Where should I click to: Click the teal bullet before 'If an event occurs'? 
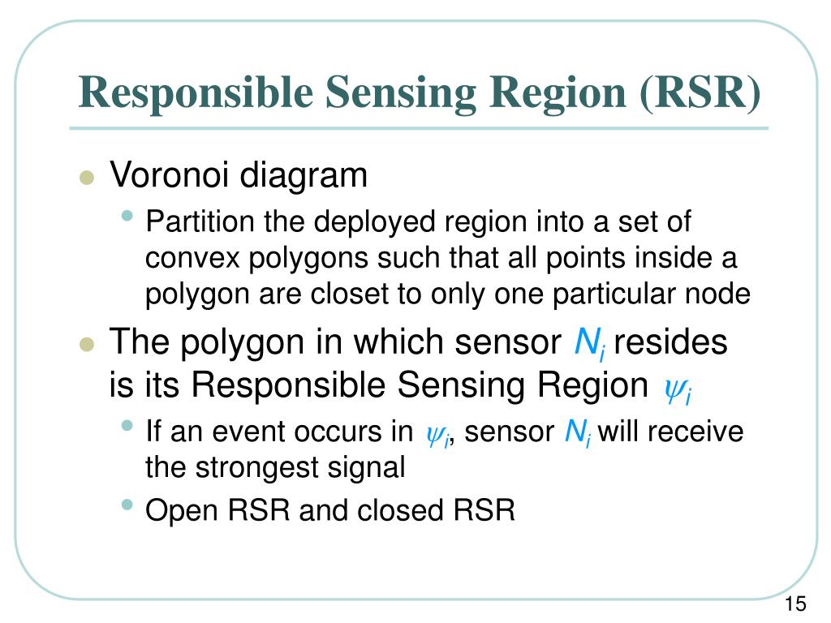point(127,425)
